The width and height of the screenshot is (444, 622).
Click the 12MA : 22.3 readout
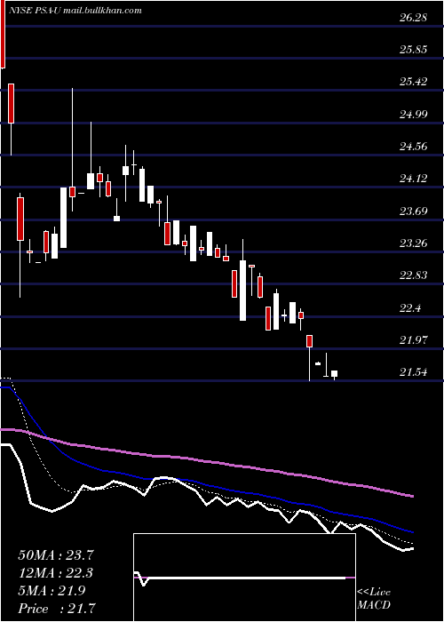[56, 573]
